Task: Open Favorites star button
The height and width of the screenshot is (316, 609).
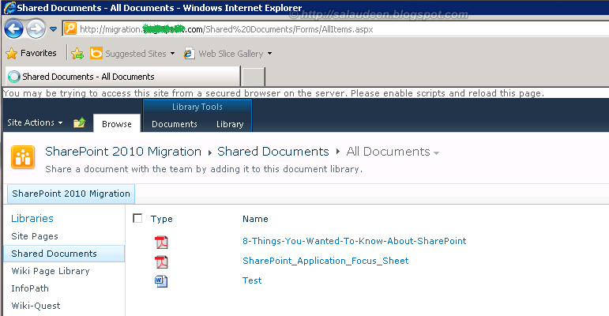Action: coord(31,53)
